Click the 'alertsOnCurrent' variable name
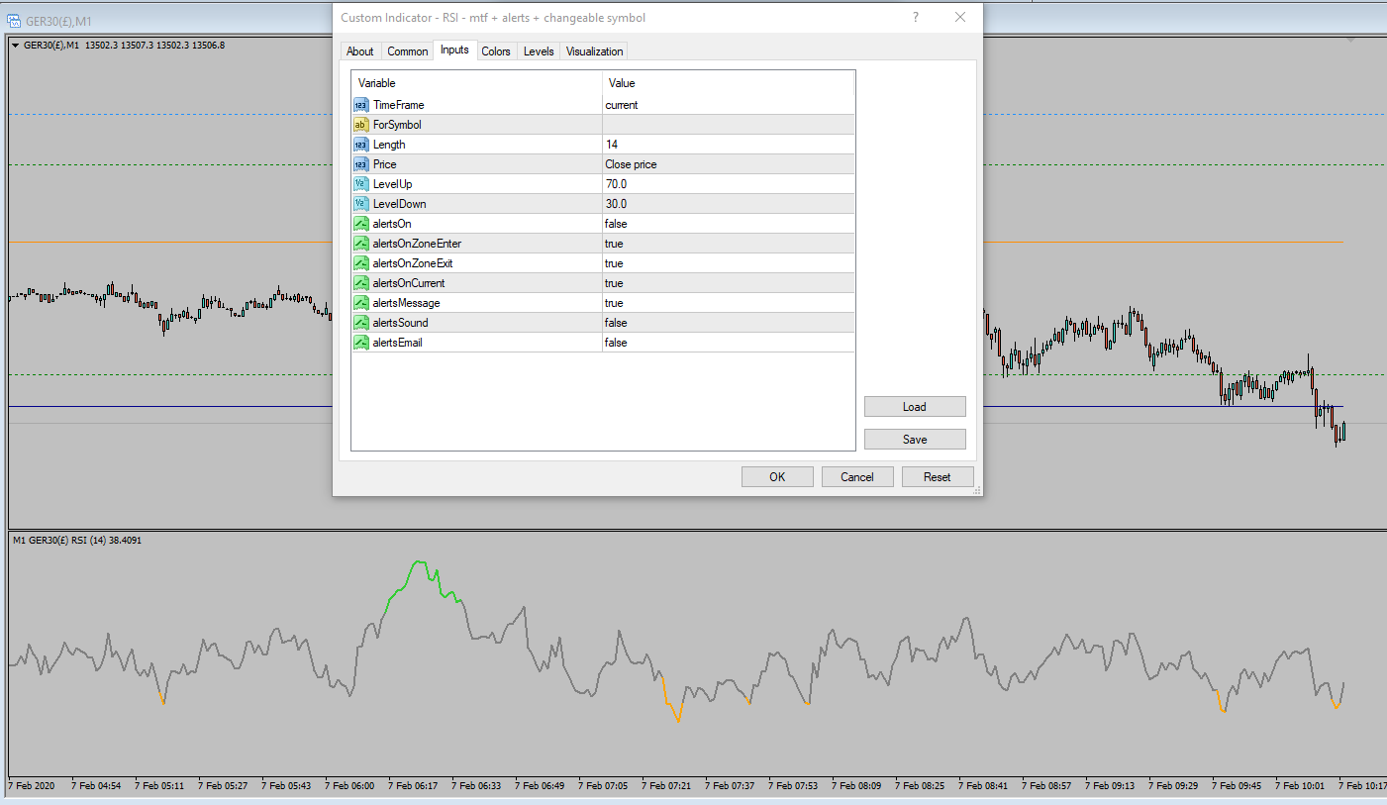The height and width of the screenshot is (805, 1387). click(x=409, y=283)
